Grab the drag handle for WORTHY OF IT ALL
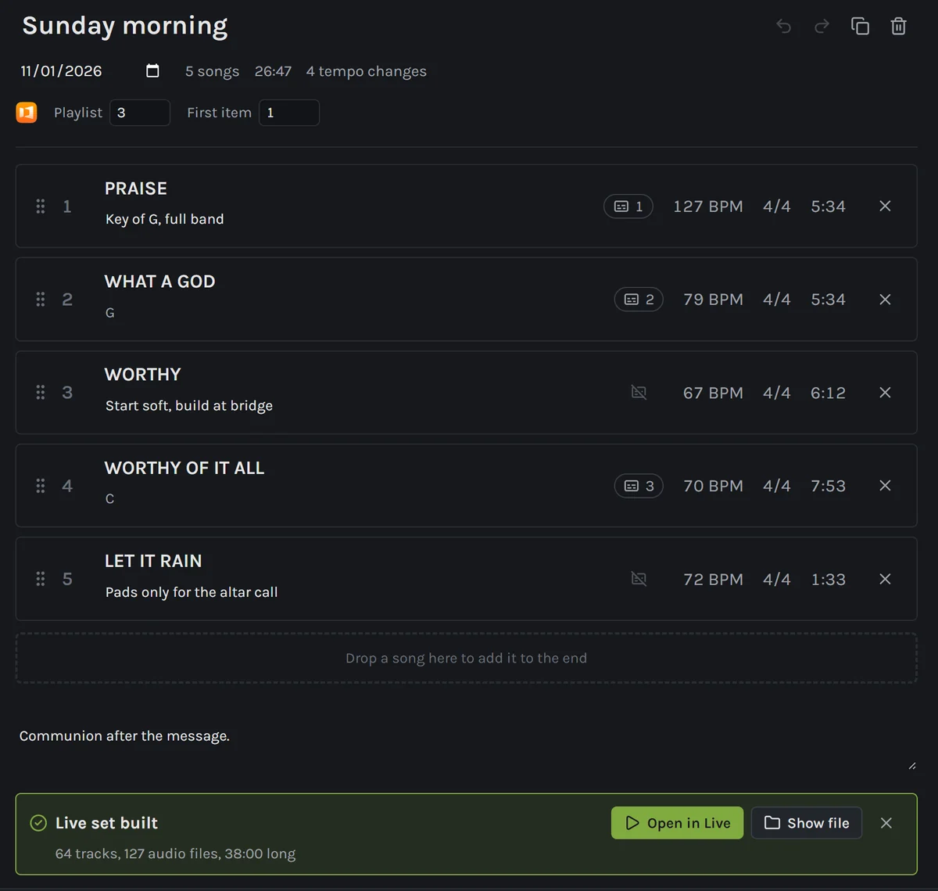The height and width of the screenshot is (891, 938). click(x=41, y=486)
